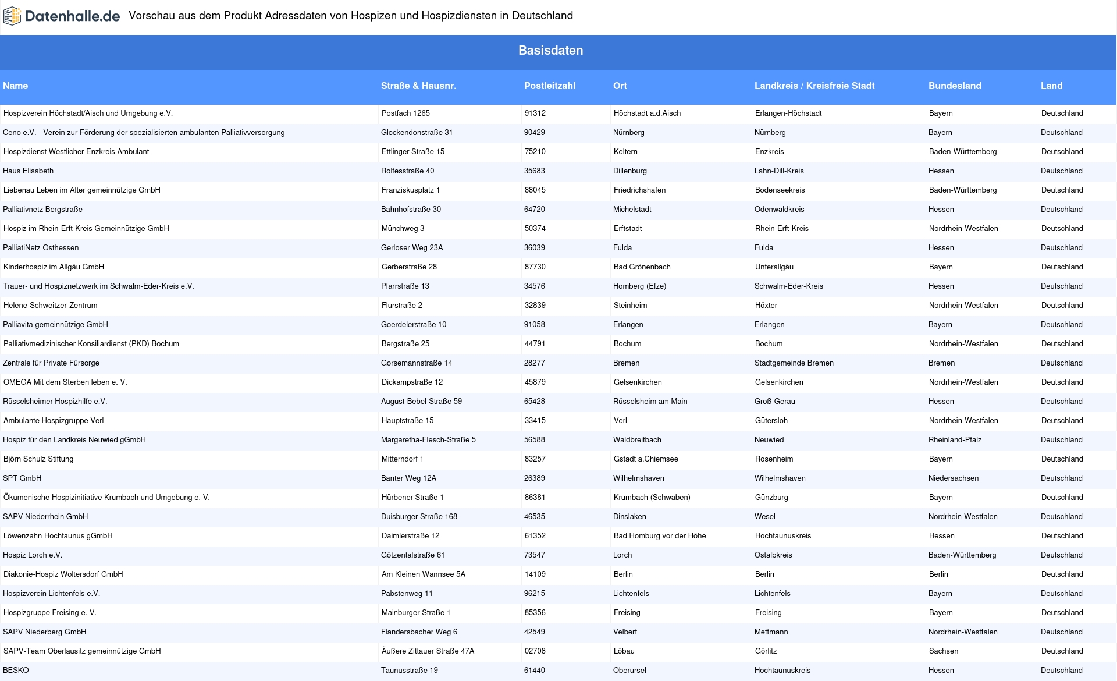Screen dimensions: 1117x681
Task: Click street cell Postfach 1265
Action: 405,114
